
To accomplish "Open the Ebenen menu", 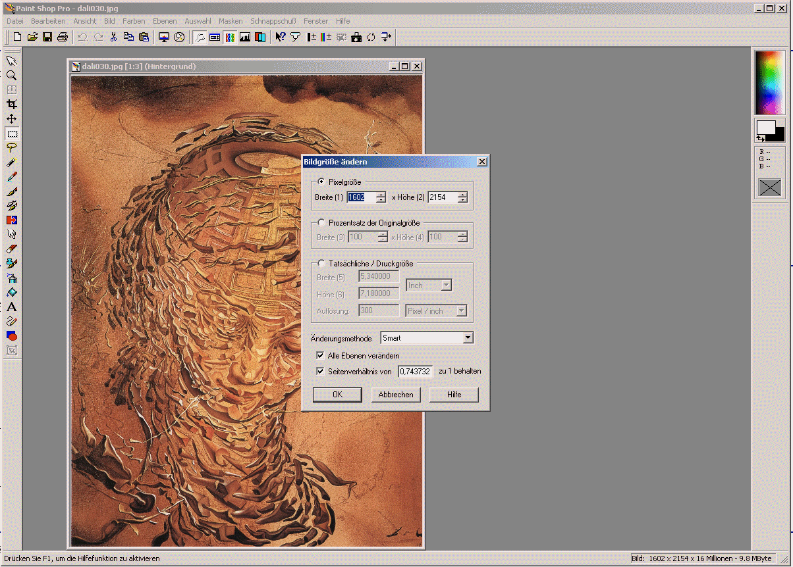I will [165, 21].
